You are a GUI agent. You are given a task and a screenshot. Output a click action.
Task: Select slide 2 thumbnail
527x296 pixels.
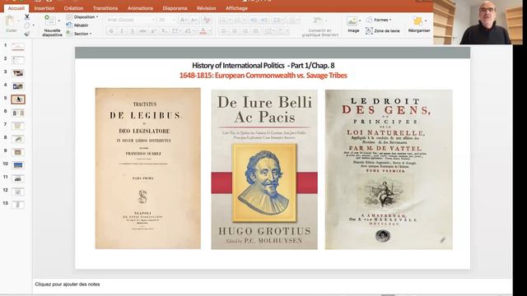[18, 60]
